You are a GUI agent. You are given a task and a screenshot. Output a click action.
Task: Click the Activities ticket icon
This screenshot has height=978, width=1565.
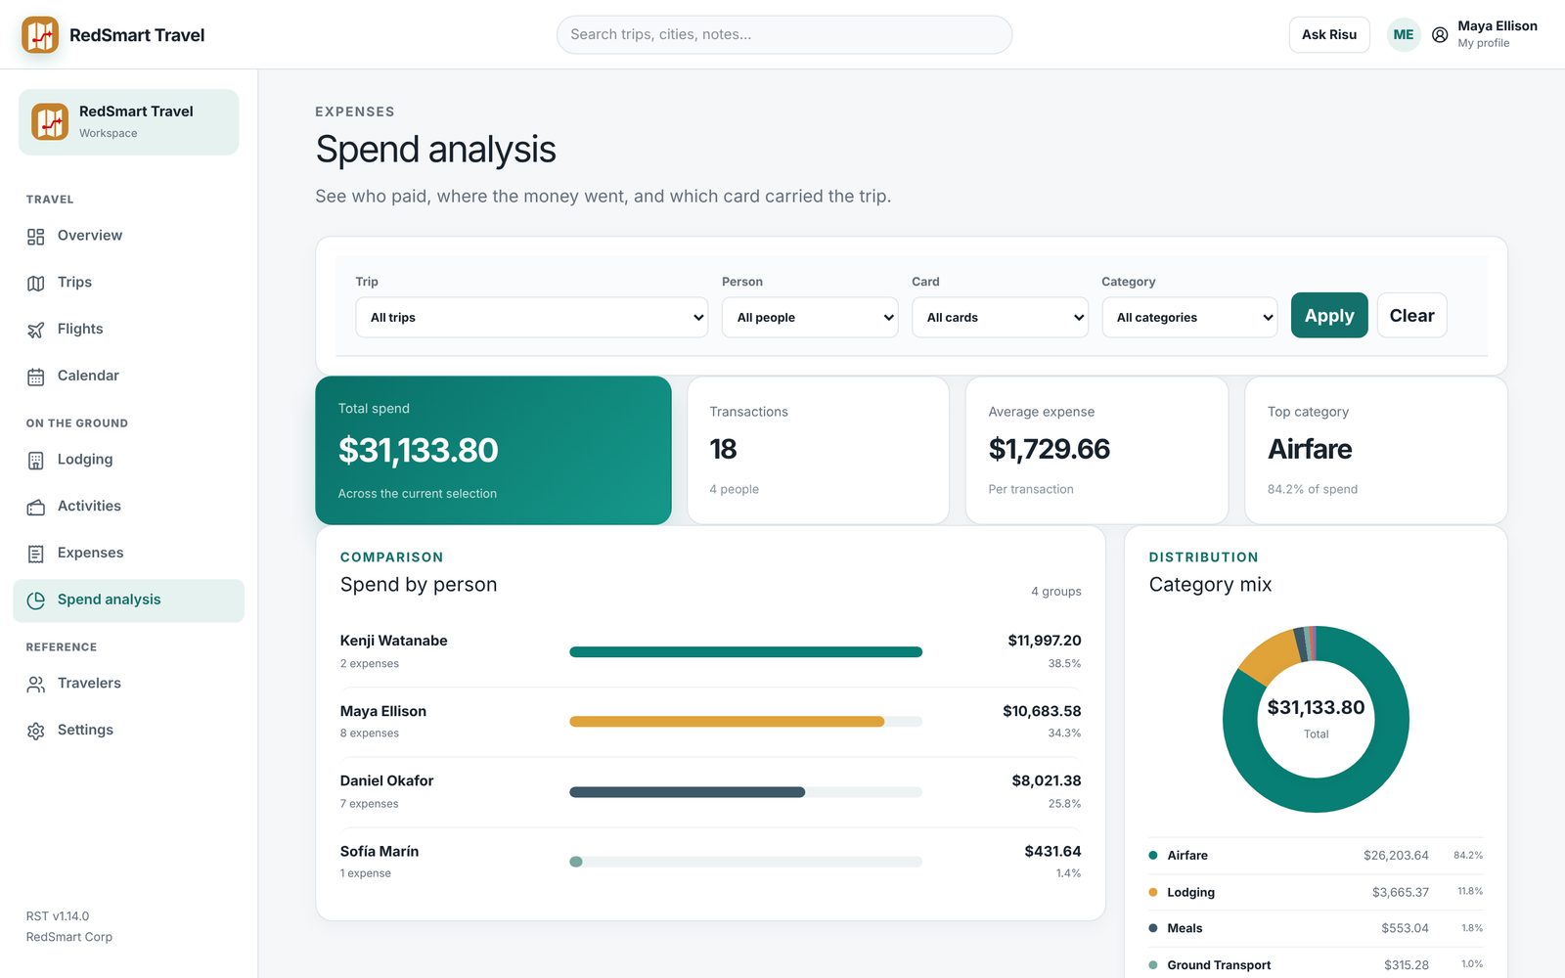(x=36, y=508)
